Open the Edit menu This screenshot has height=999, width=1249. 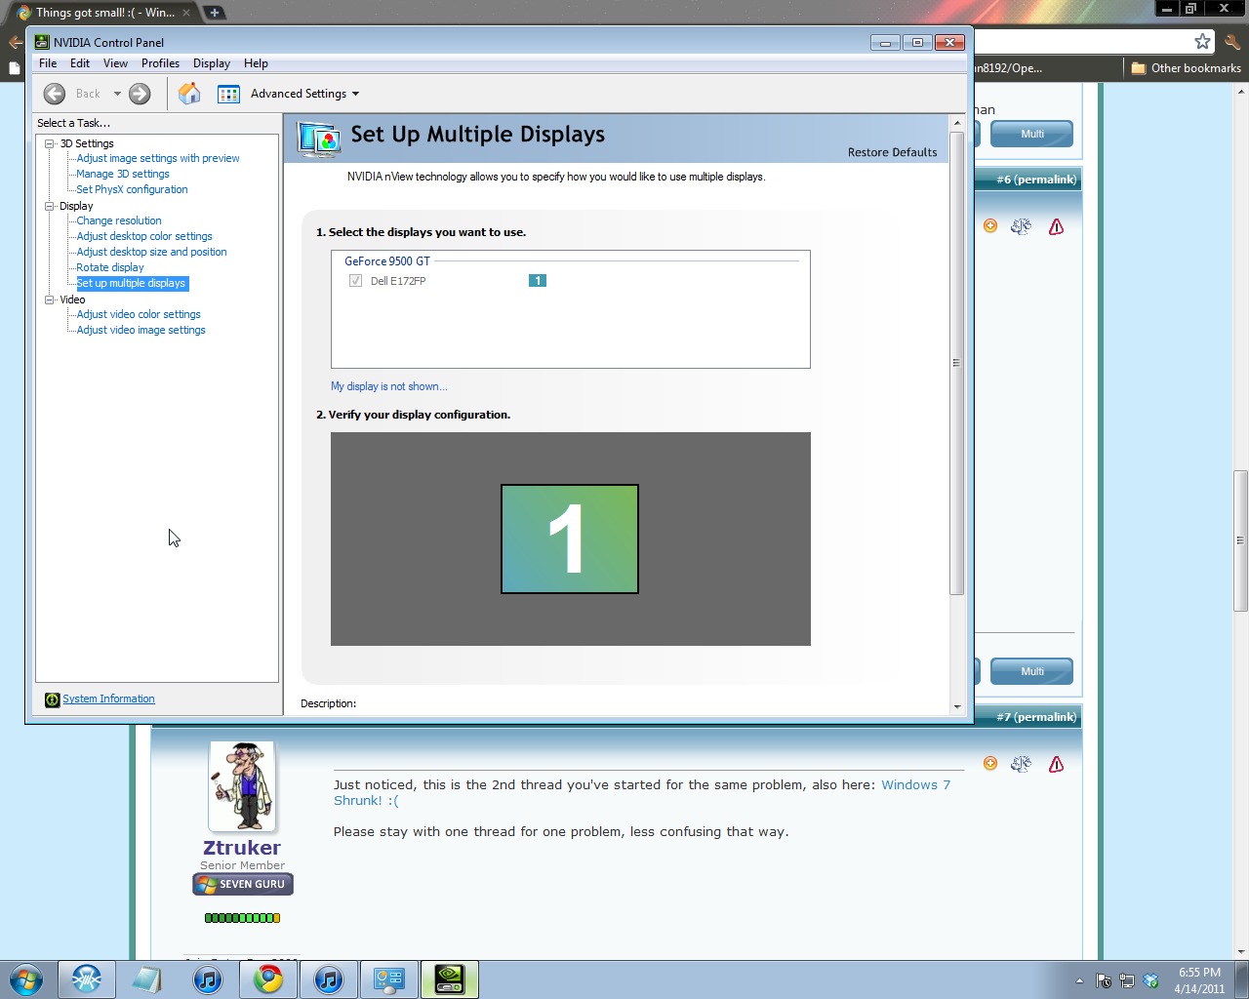pos(80,63)
